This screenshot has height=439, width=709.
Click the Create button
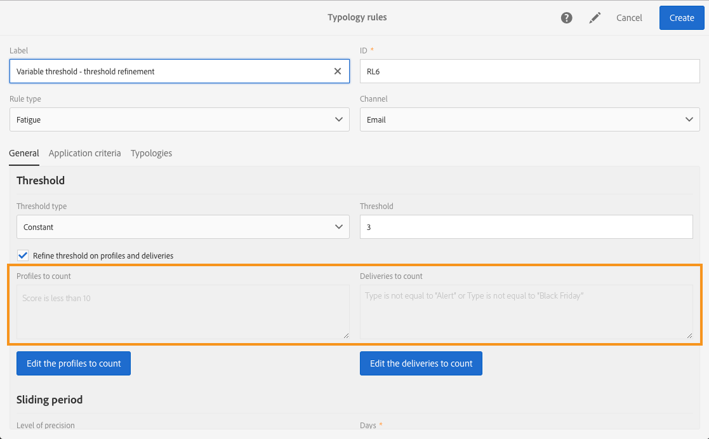682,18
